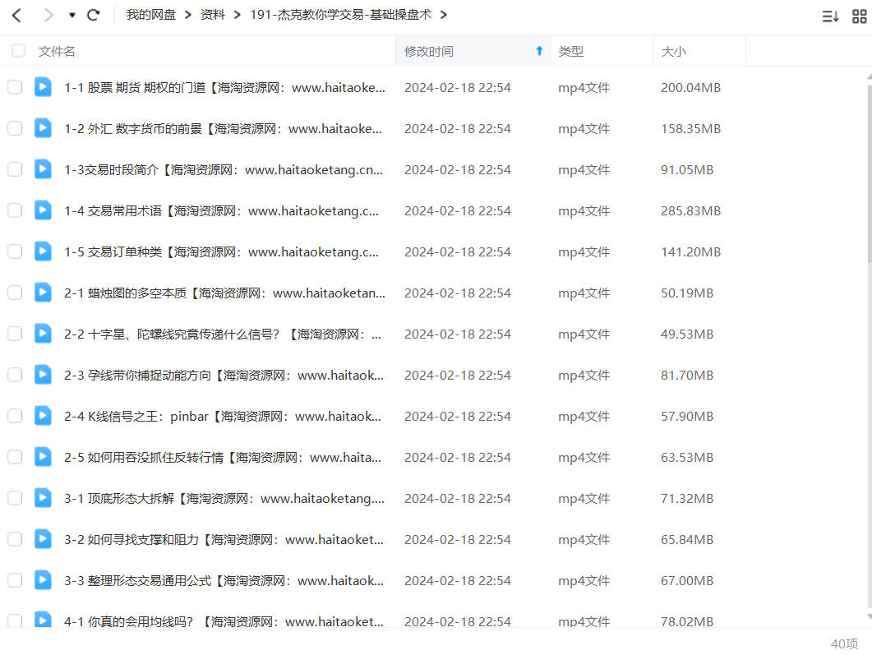The height and width of the screenshot is (655, 872).
Task: Check the box for 1-1 股票 期货 期权的门道
Action: [15, 87]
